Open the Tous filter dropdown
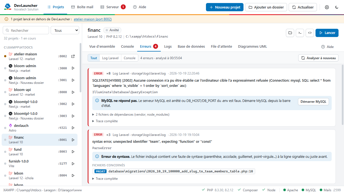The image size is (344, 194). pos(65,30)
